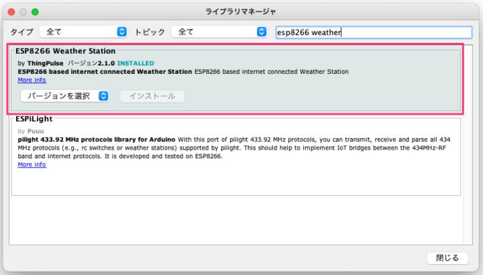Click the red close window button
This screenshot has height=275, width=483.
pos(10,11)
